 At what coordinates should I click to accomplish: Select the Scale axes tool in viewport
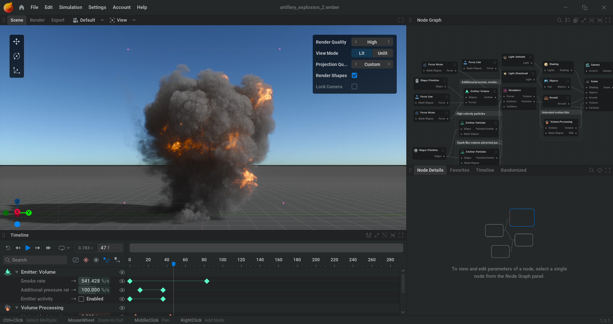click(x=17, y=70)
